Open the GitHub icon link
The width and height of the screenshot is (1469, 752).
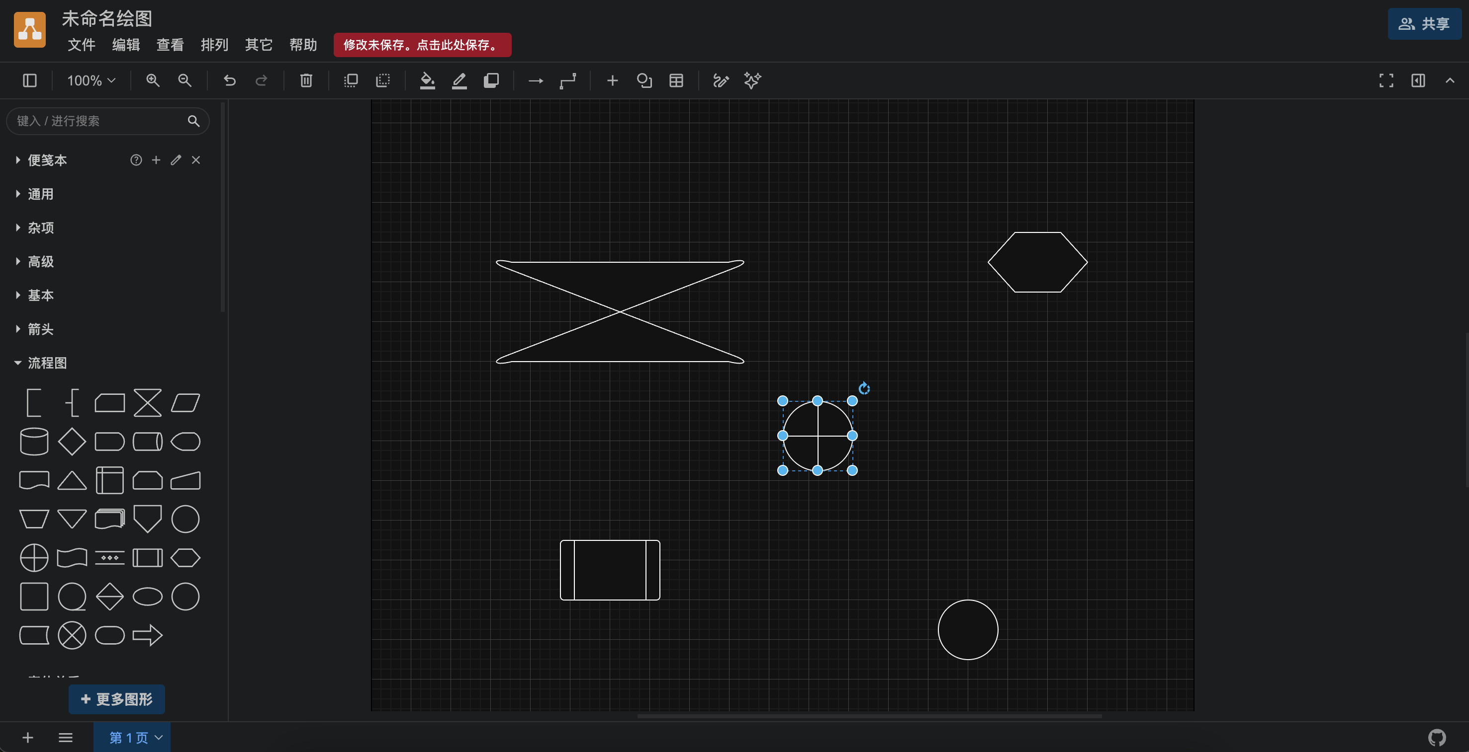click(x=1437, y=737)
